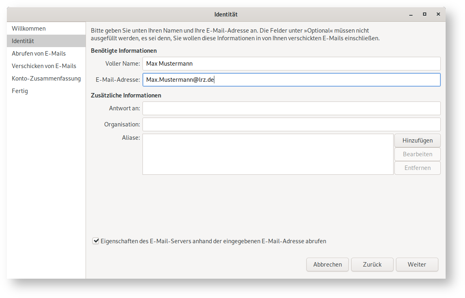Continue with the Weiter button
465x298 pixels.
[x=417, y=265]
